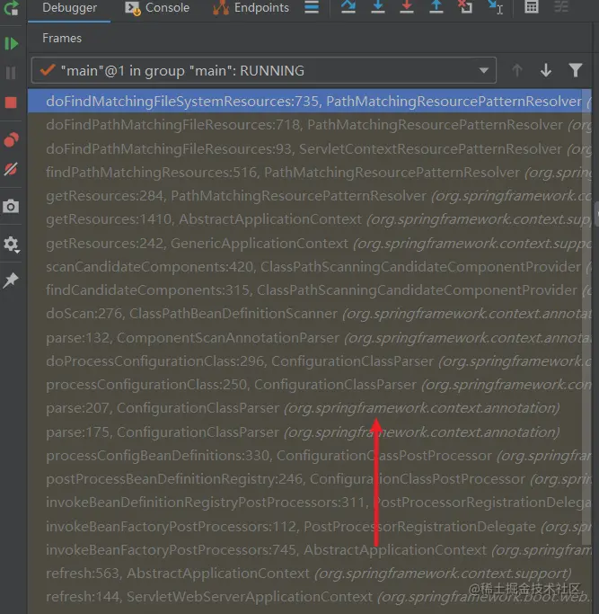Click the Frames panel header
The image size is (599, 614).
click(x=62, y=39)
